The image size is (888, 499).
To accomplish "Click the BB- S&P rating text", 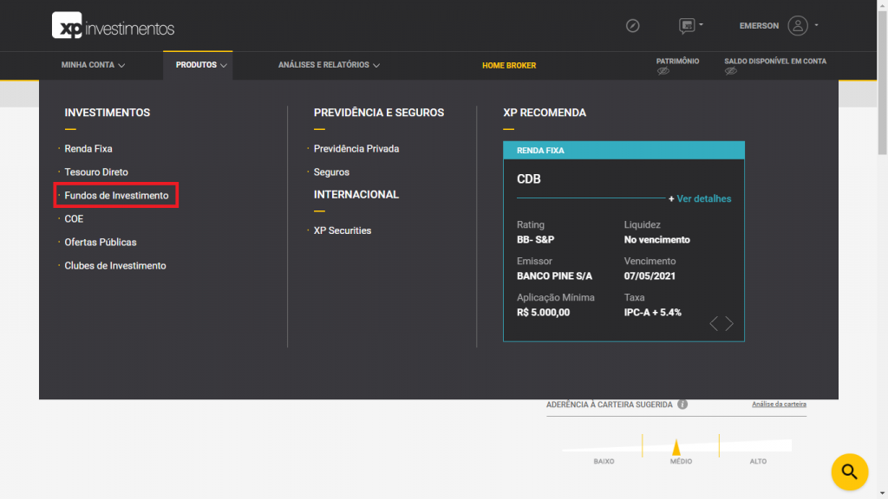I will click(535, 240).
